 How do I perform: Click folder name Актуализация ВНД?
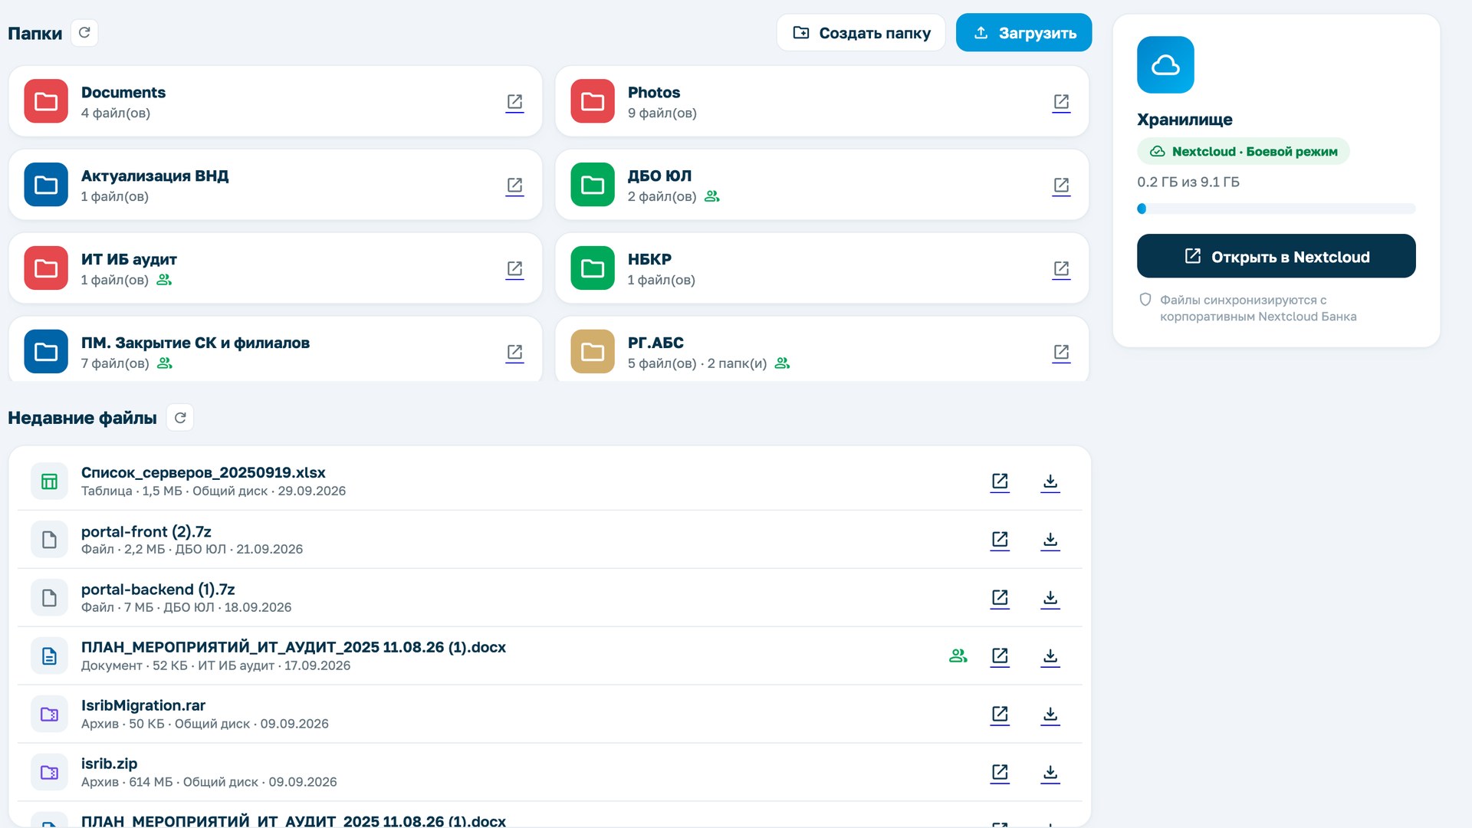click(x=155, y=176)
